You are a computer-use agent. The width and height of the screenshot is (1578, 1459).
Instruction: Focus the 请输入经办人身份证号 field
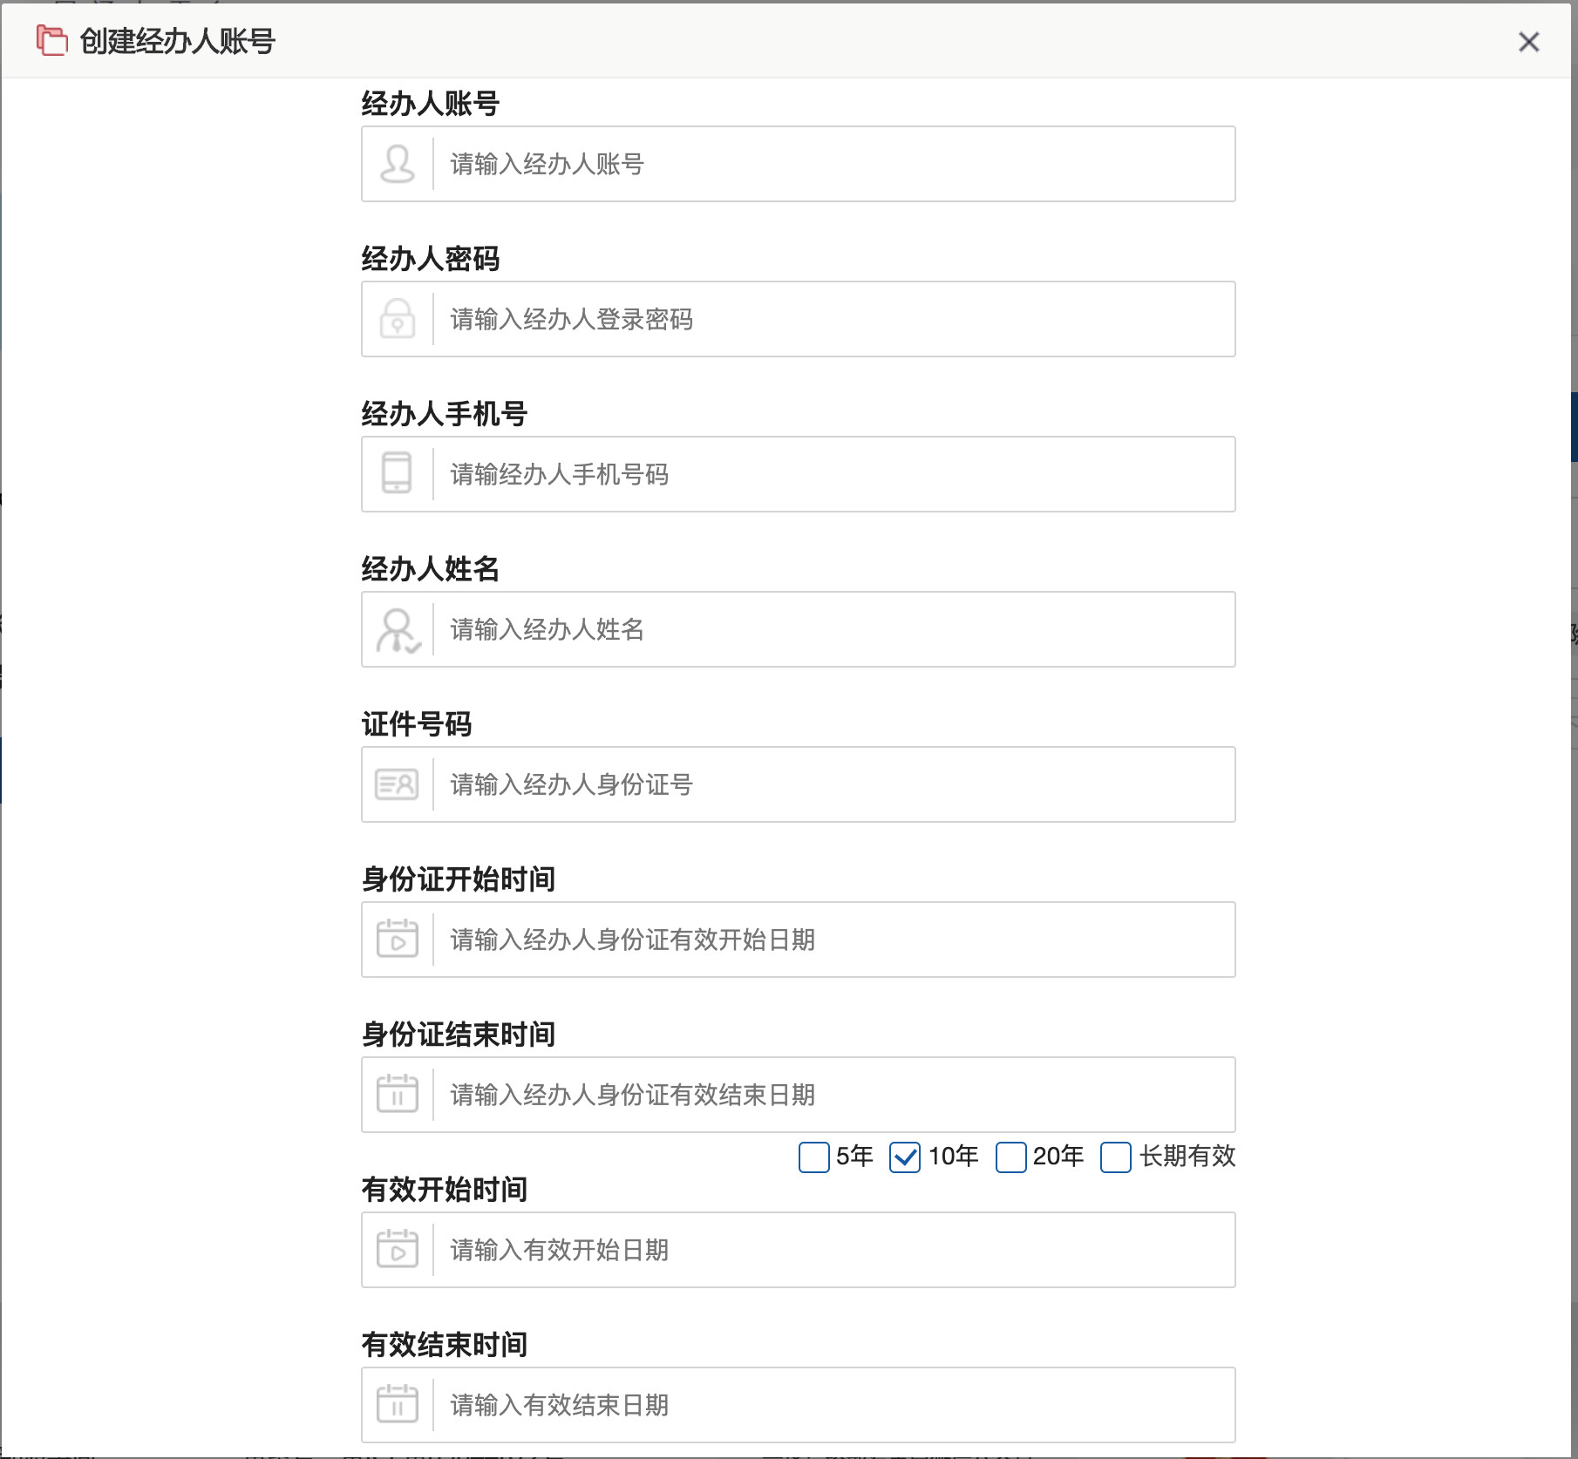pos(833,784)
